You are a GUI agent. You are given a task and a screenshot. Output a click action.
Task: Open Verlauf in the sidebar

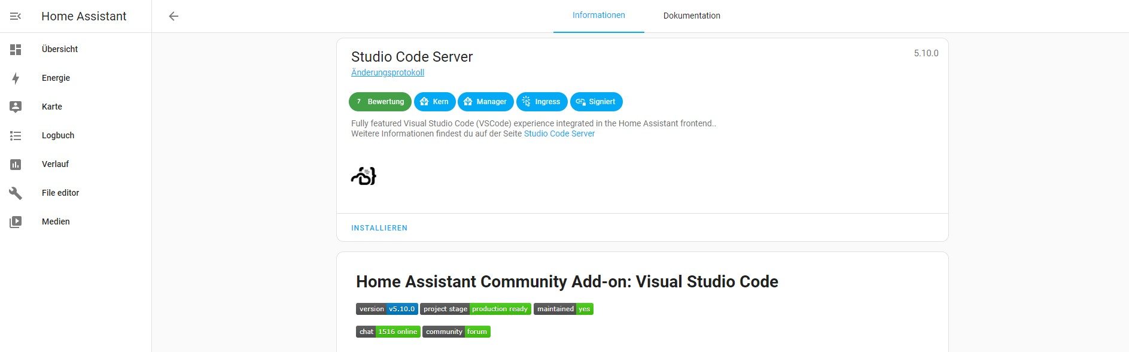tap(75, 165)
